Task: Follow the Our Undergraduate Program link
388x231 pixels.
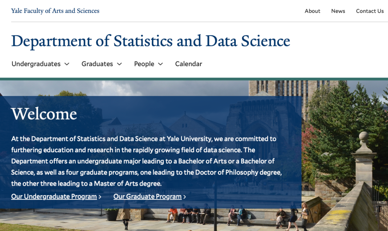Action: 54,197
